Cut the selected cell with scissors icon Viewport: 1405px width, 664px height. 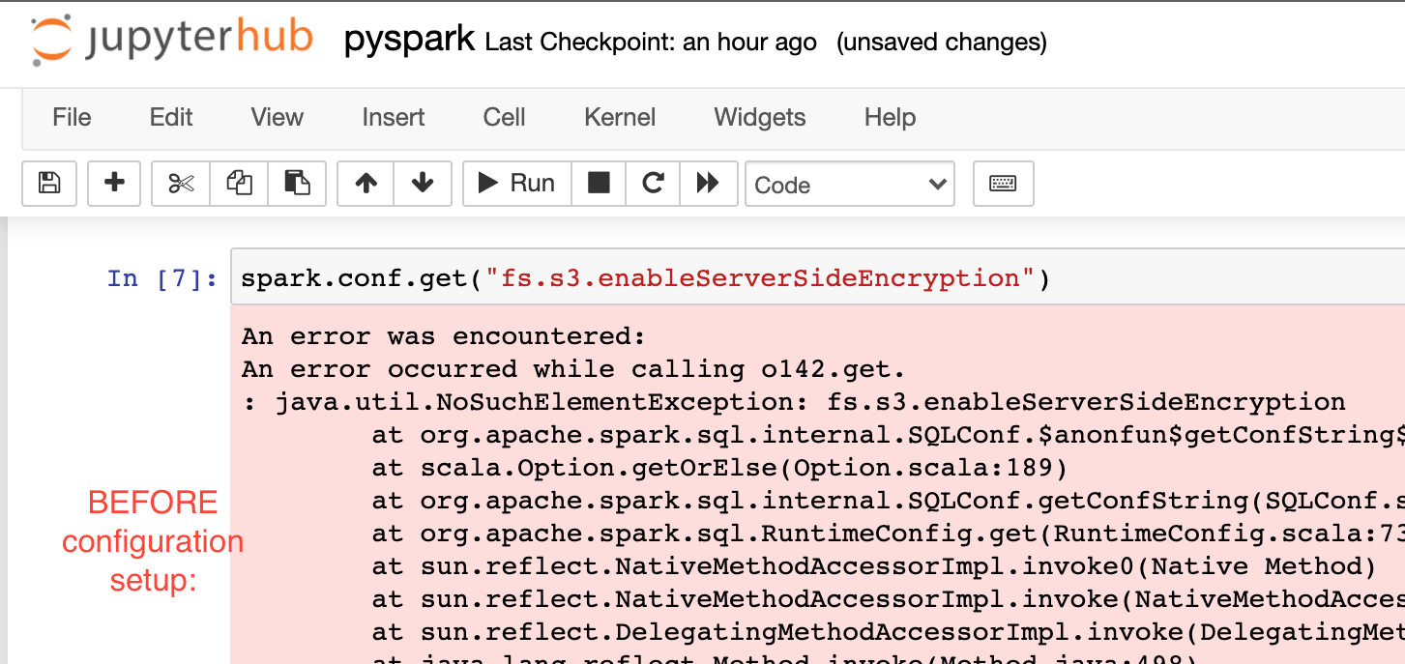(x=180, y=184)
